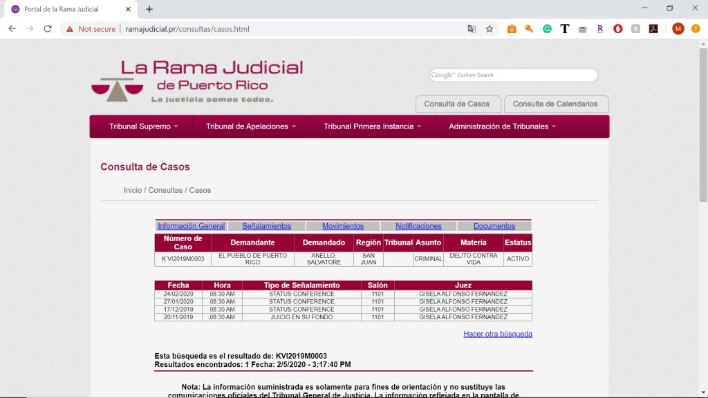Switch to the Consulta de Calendarios tab
This screenshot has height=398, width=708.
pos(555,104)
